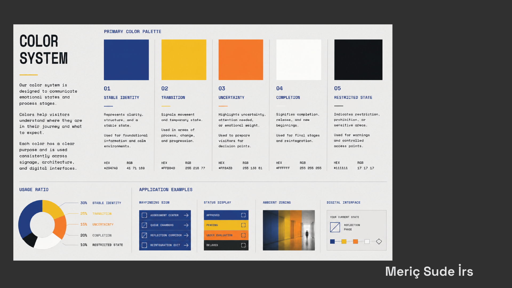Image resolution: width=512 pixels, height=288 pixels.
Task: Click the blue square progress step
Action: [332, 242]
